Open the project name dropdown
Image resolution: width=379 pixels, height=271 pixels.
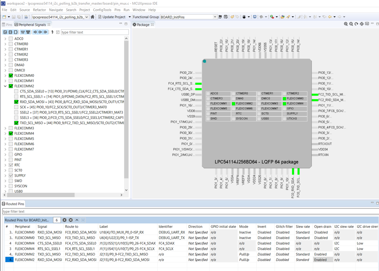pyautogui.click(x=86, y=17)
